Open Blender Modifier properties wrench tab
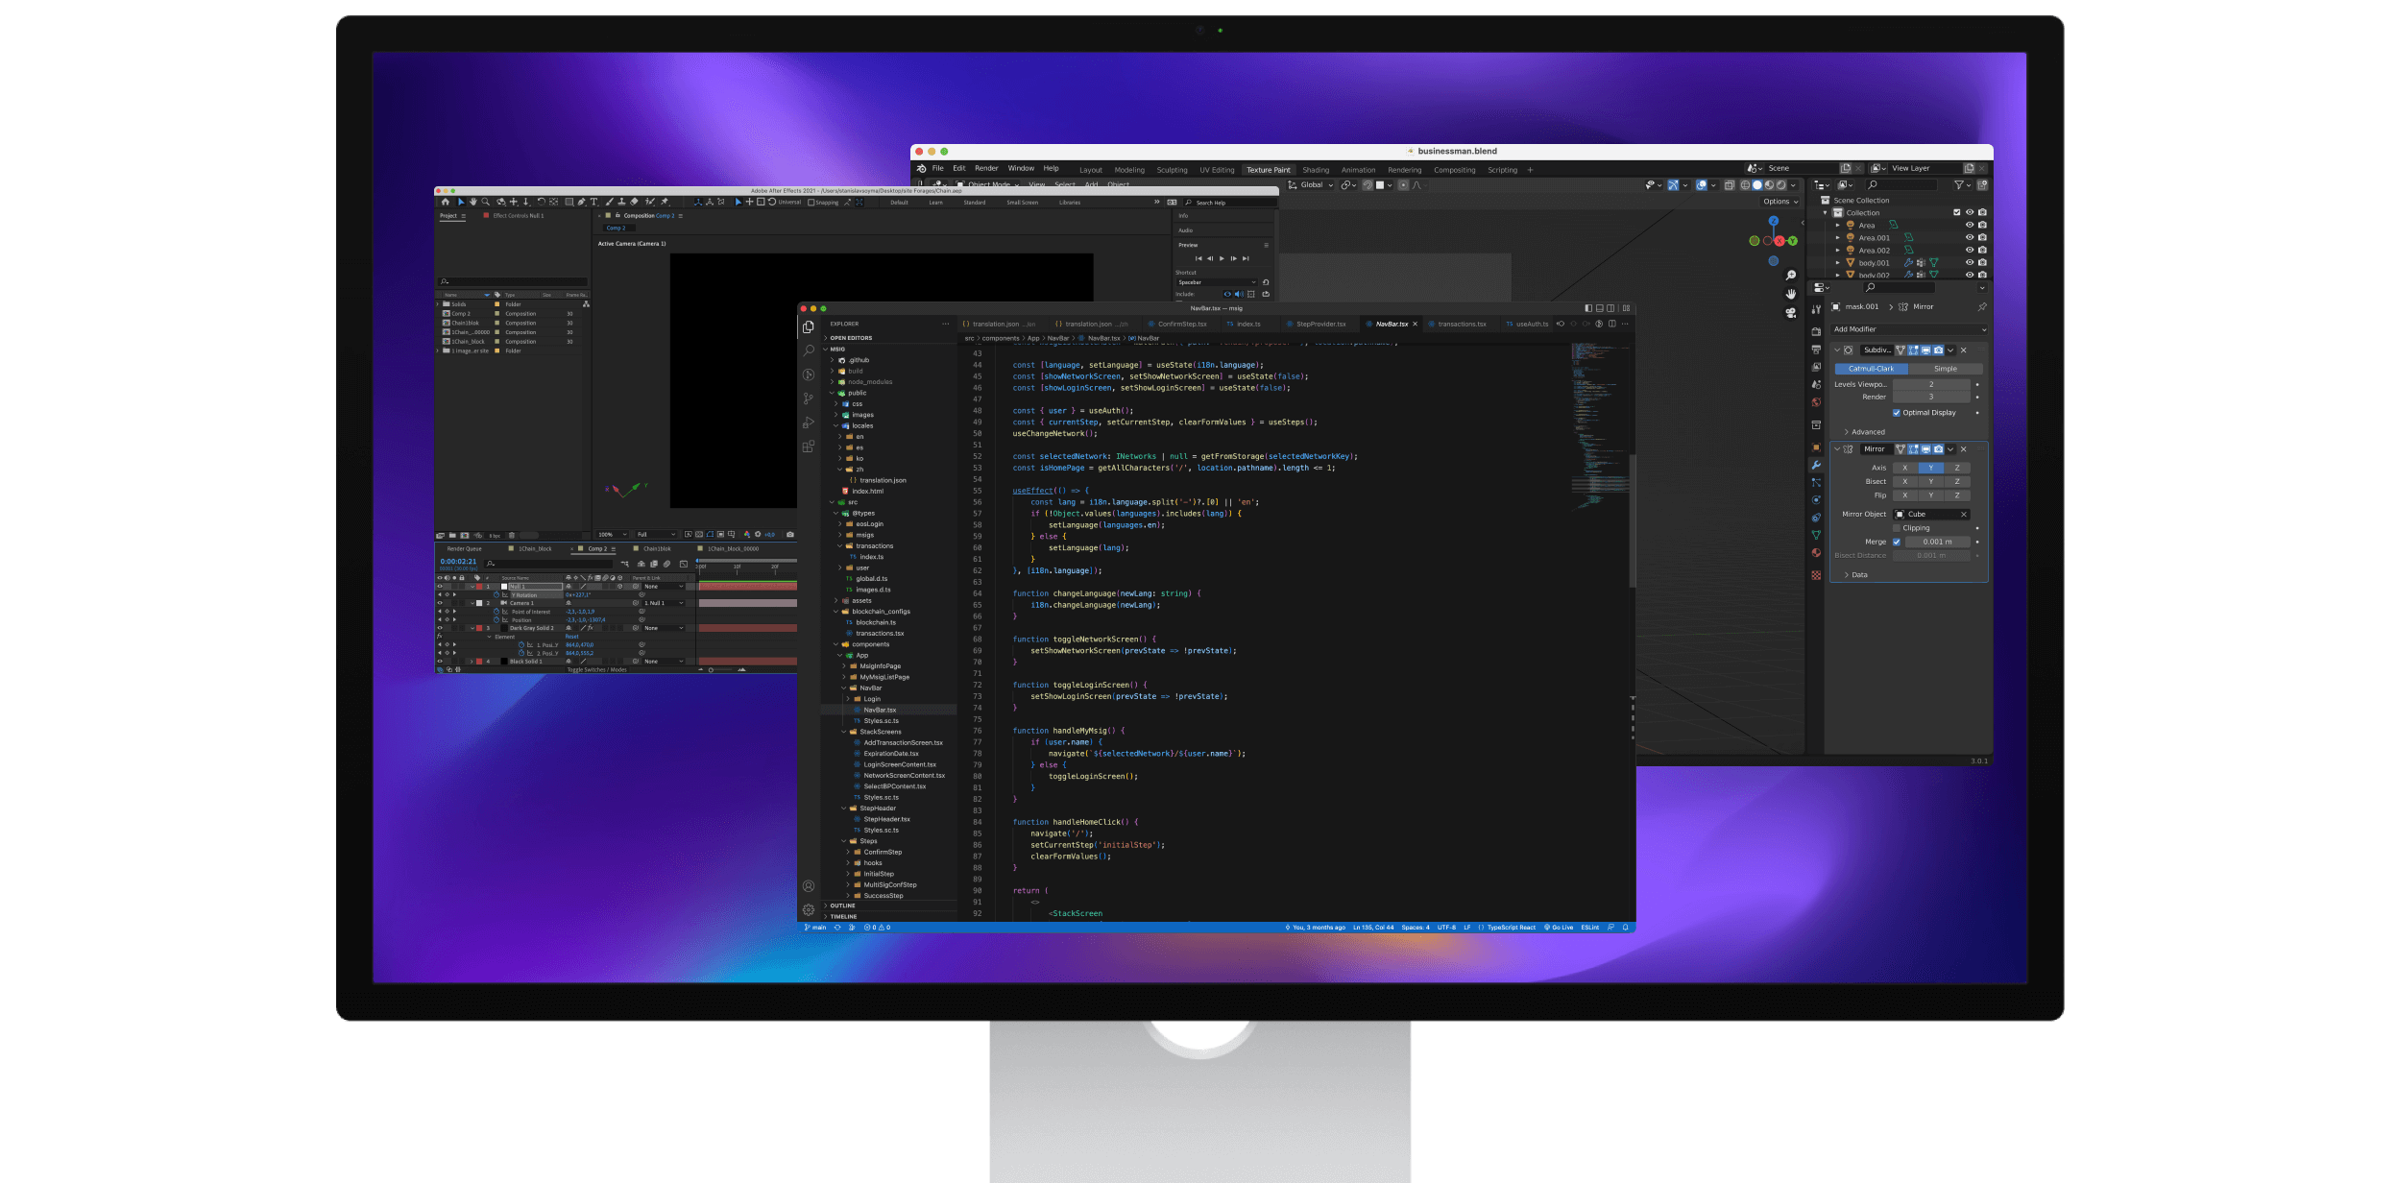This screenshot has width=2397, height=1183. (x=1815, y=465)
